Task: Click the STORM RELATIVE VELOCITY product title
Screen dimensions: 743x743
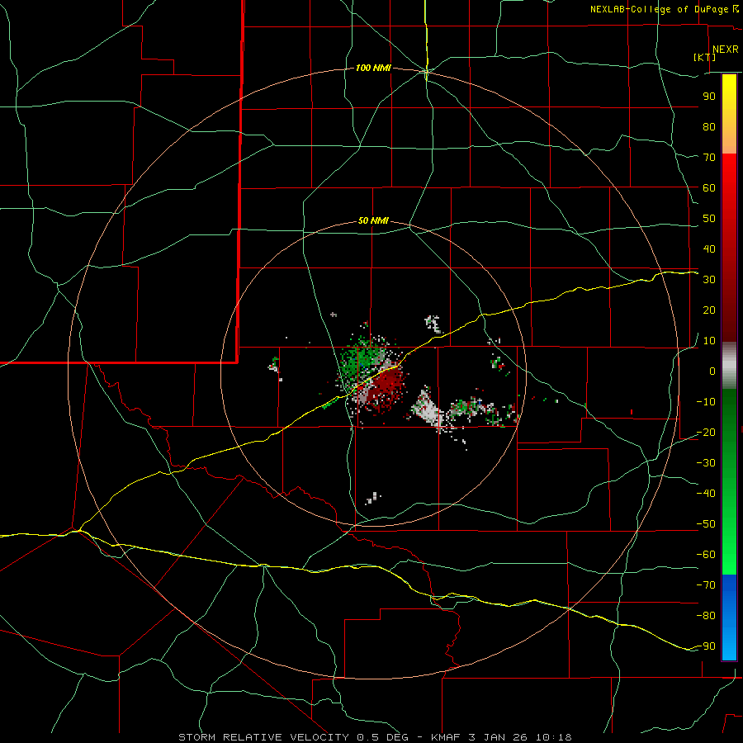Action: [x=263, y=737]
